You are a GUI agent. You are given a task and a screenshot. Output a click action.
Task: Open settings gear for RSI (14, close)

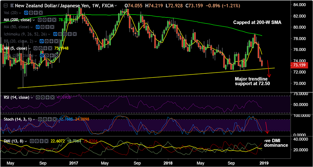tap(43, 97)
